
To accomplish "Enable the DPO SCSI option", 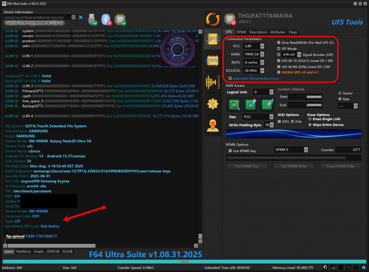I will click(279, 122).
